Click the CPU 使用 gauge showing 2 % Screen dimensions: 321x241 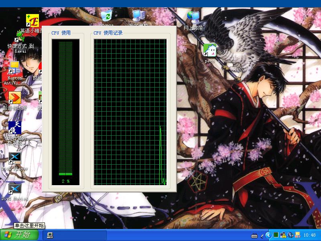66,112
